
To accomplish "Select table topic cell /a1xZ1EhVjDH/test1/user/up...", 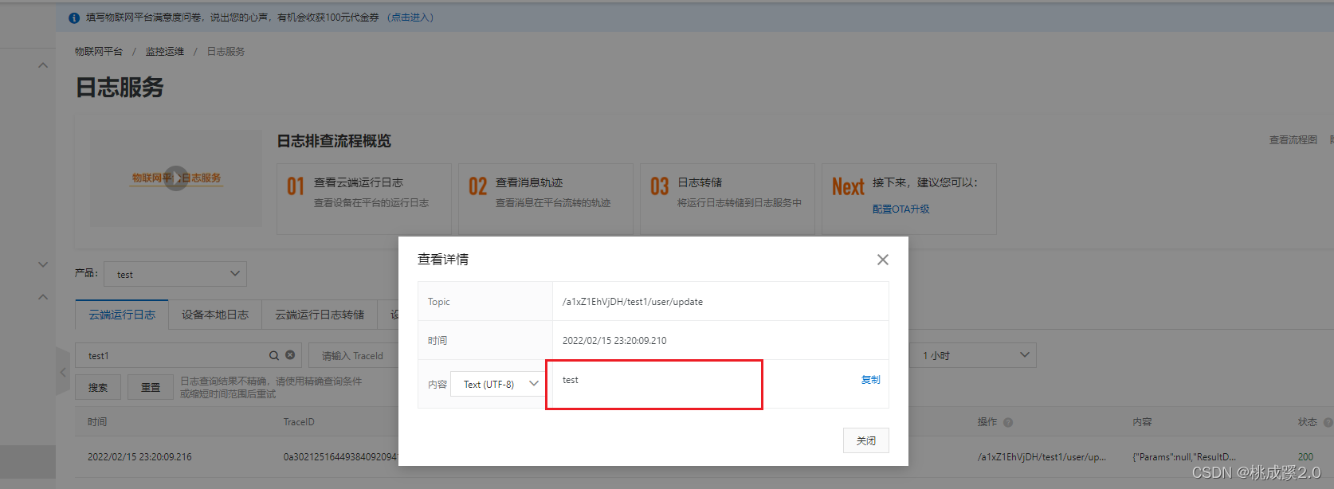I will pos(1042,457).
